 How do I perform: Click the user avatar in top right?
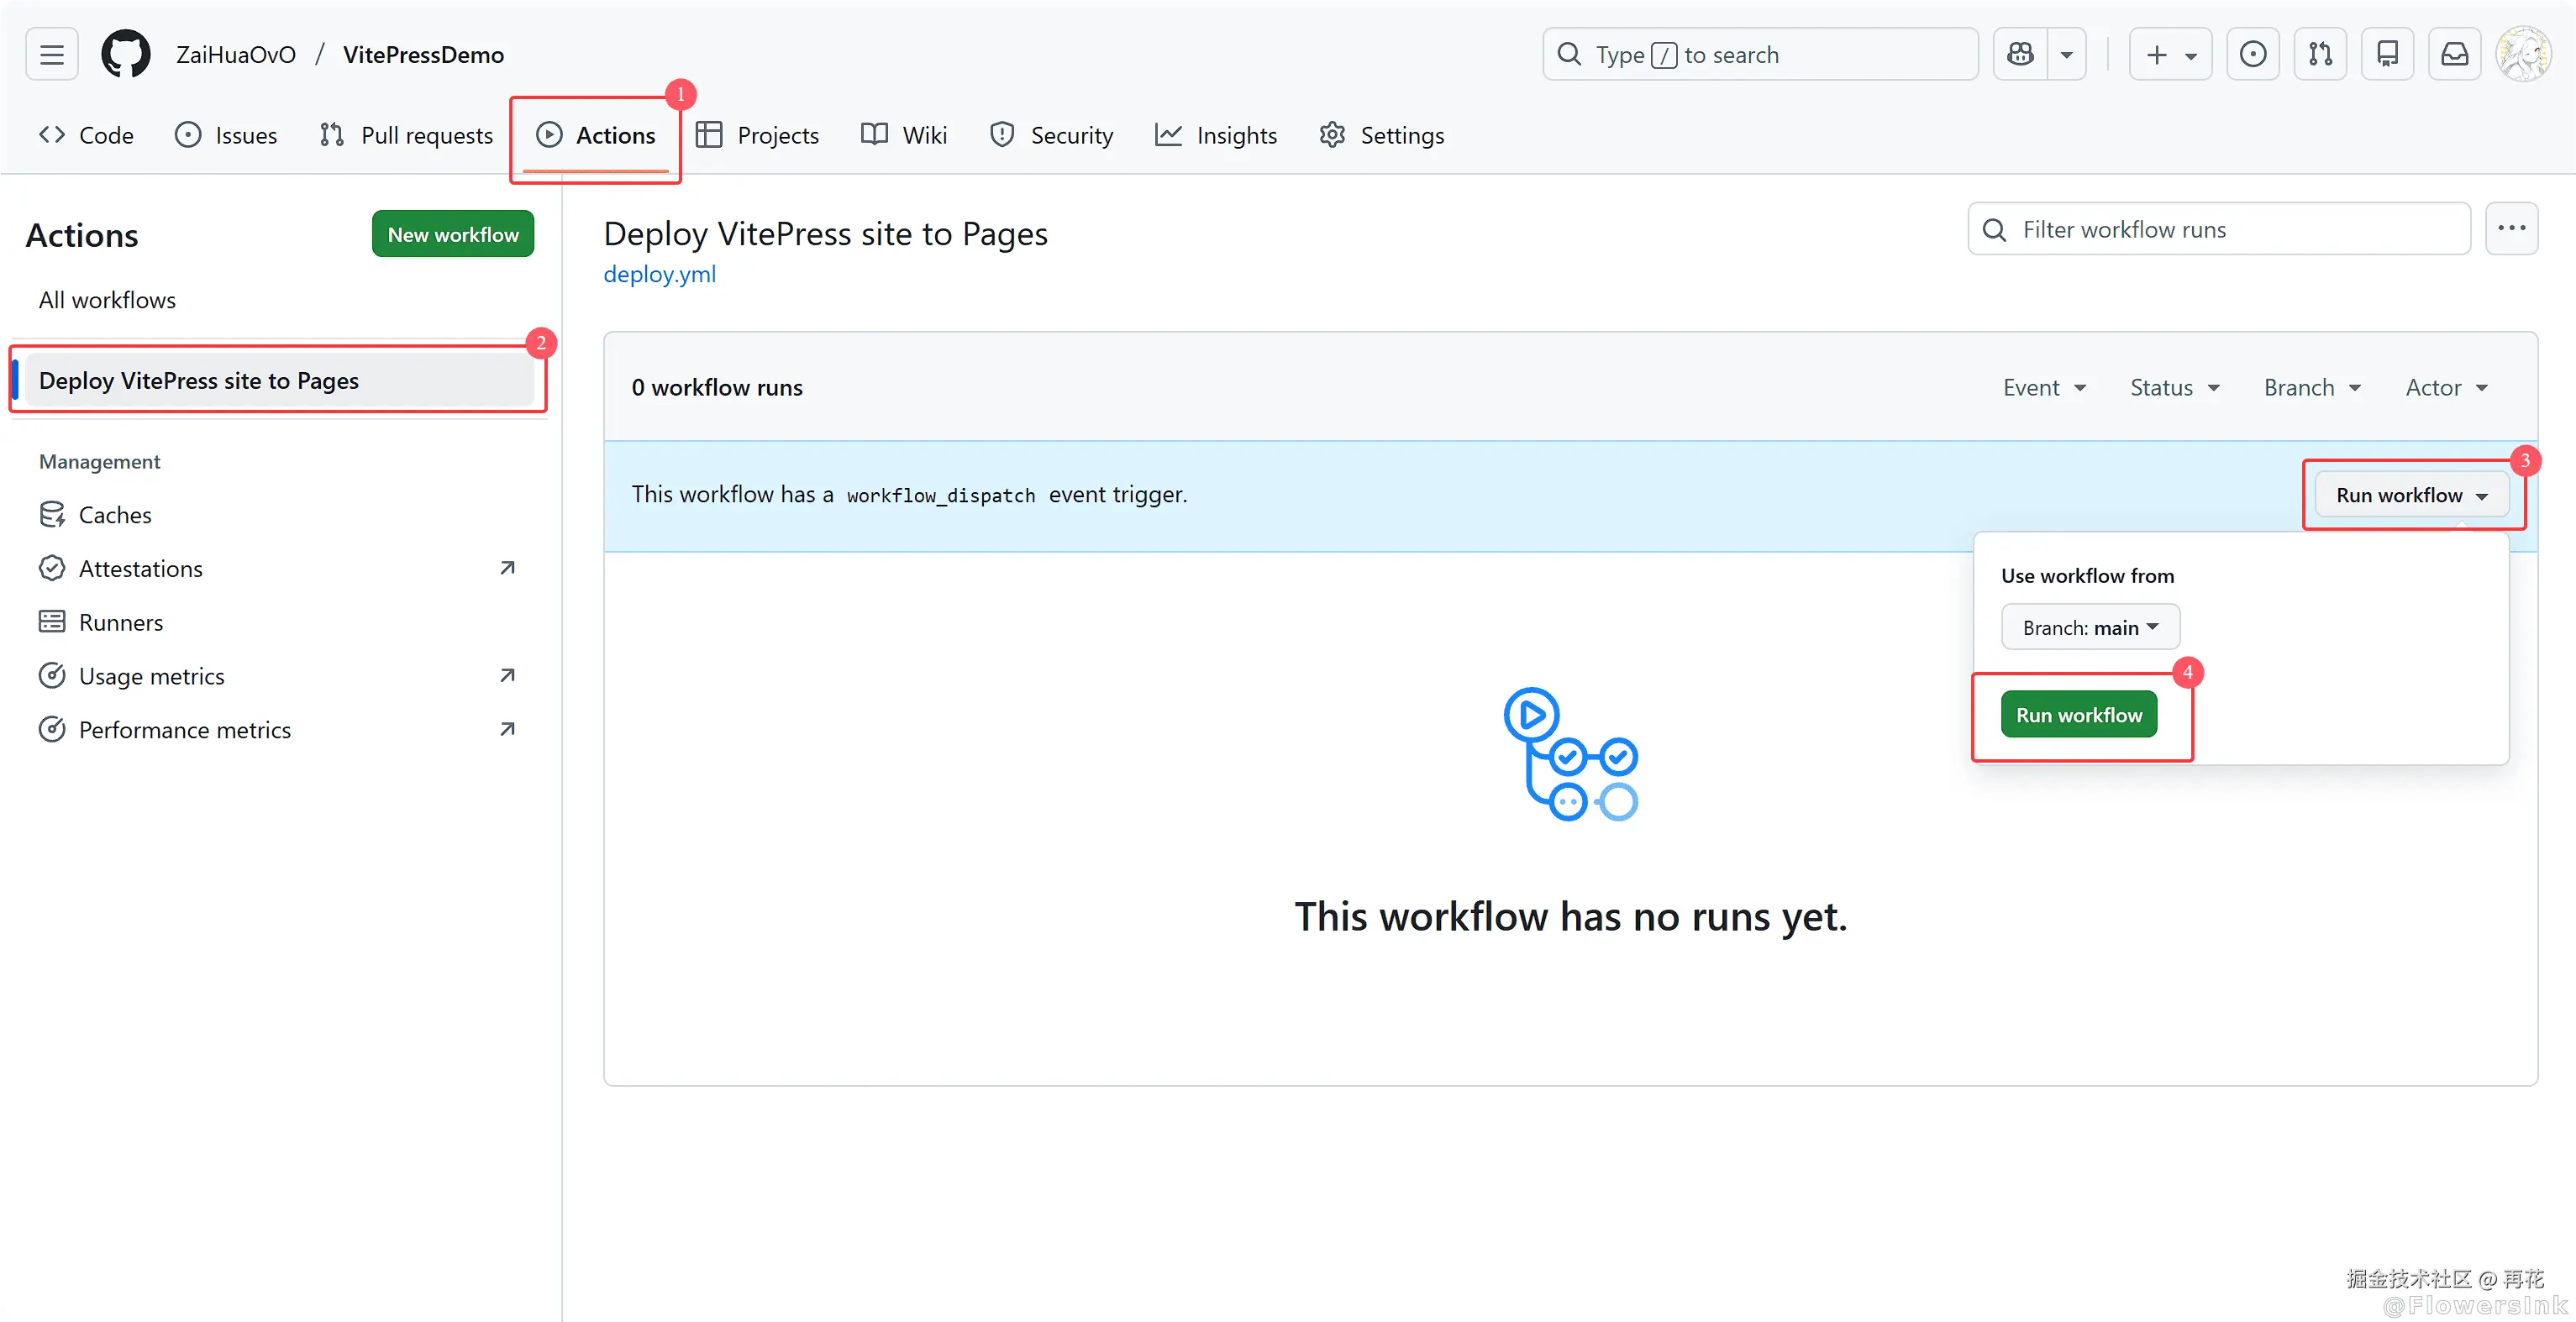2524,54
